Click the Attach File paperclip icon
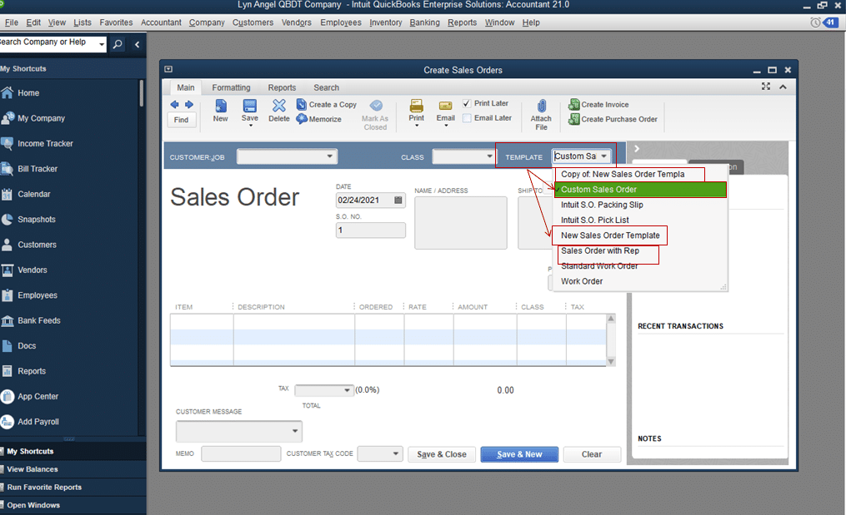This screenshot has height=515, width=846. 541,106
